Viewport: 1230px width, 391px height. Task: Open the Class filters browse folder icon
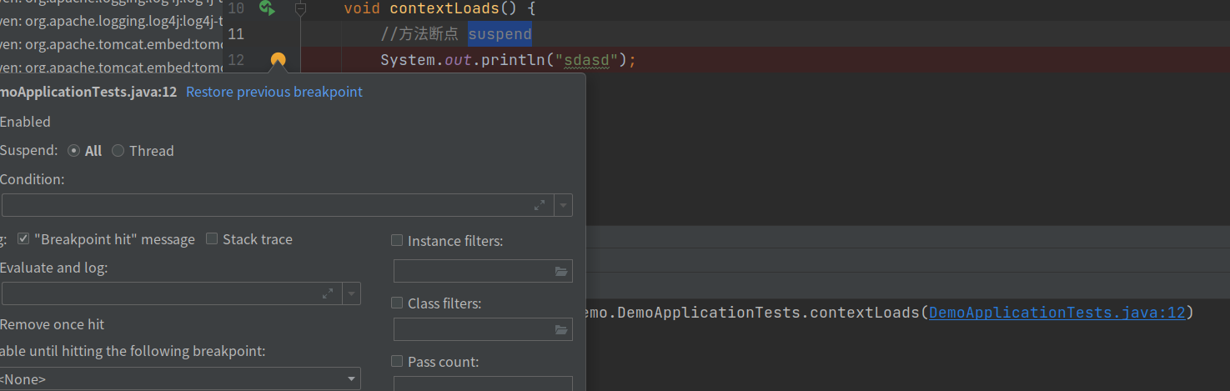[562, 330]
